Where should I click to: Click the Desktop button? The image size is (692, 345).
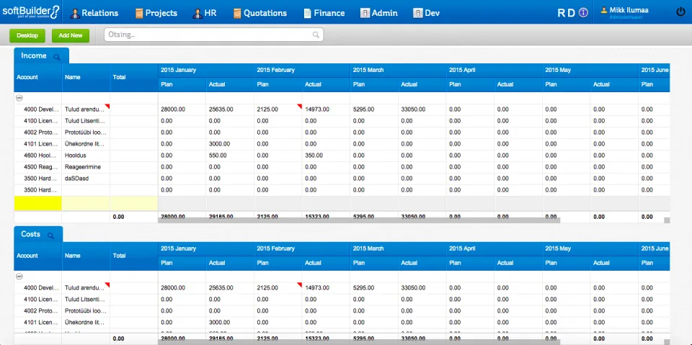[27, 36]
